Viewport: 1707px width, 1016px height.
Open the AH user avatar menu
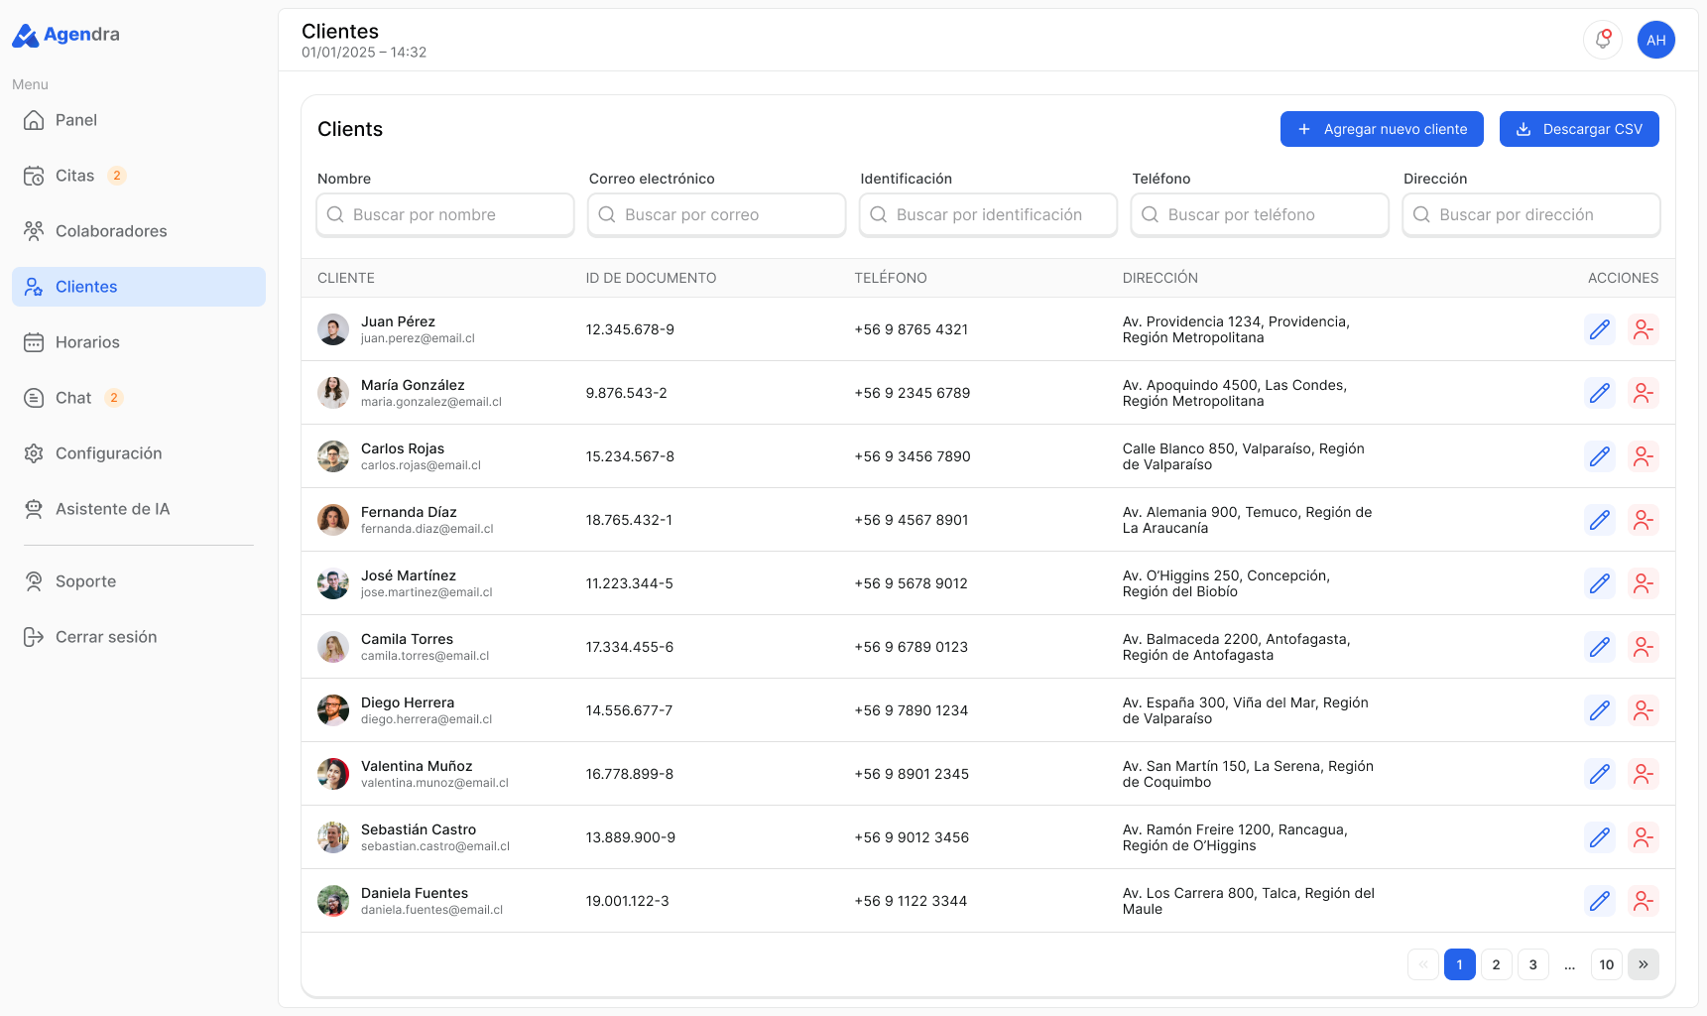point(1656,40)
